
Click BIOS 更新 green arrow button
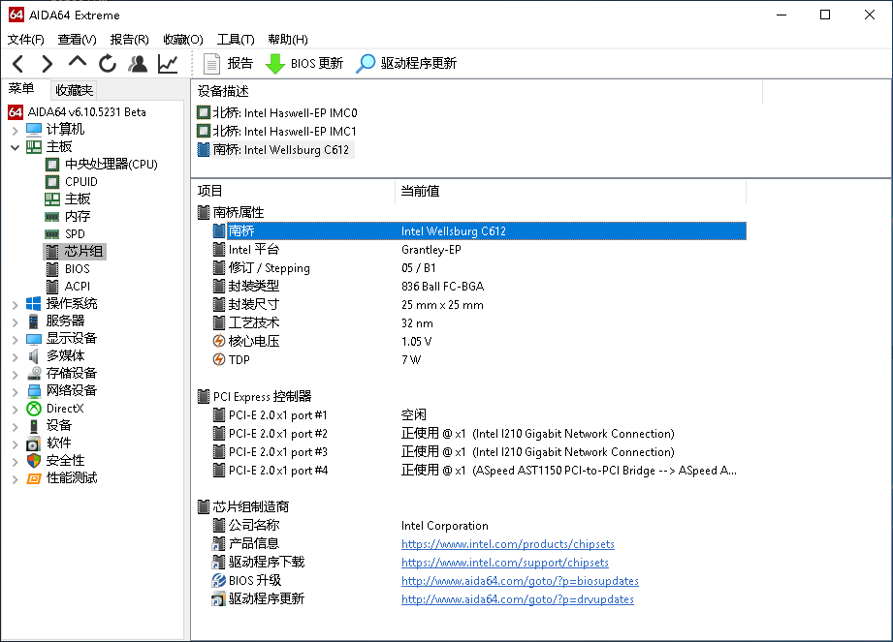point(304,64)
